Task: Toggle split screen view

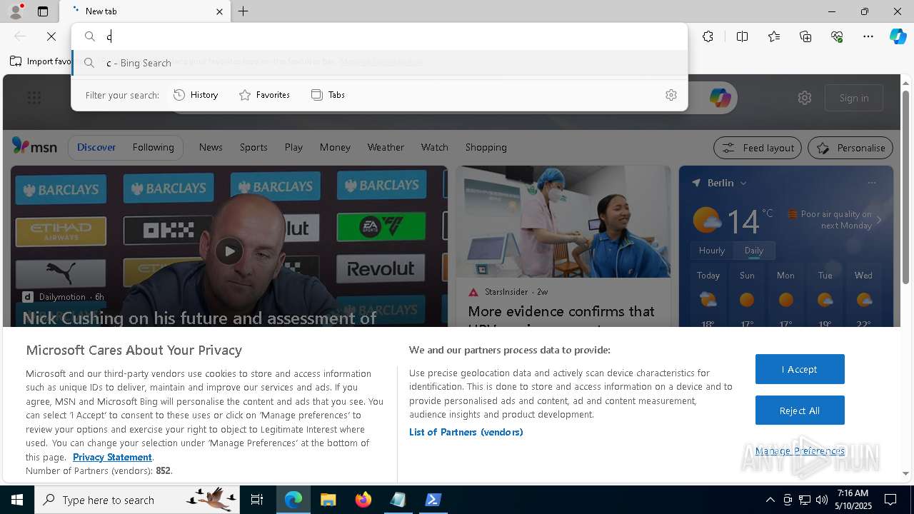Action: 742,36
